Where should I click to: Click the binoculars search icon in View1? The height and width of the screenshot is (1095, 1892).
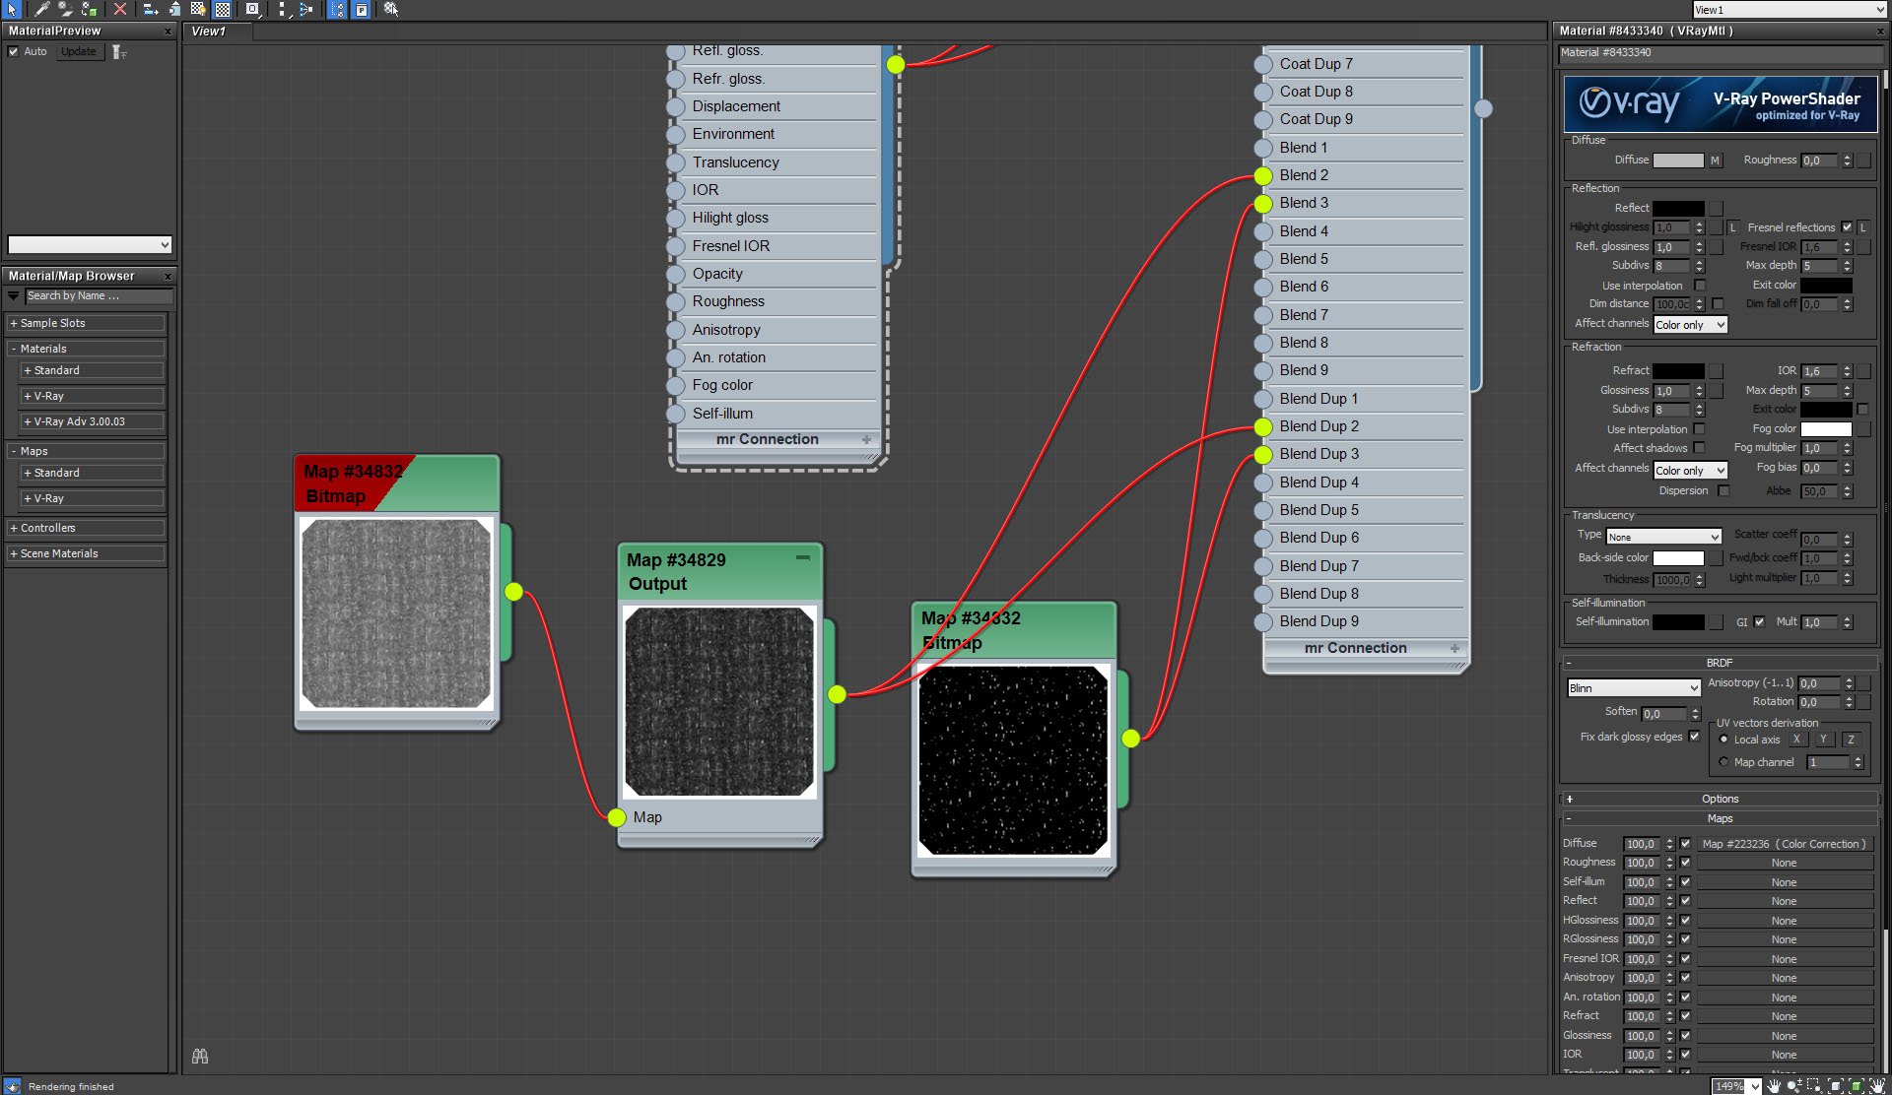coord(200,1056)
